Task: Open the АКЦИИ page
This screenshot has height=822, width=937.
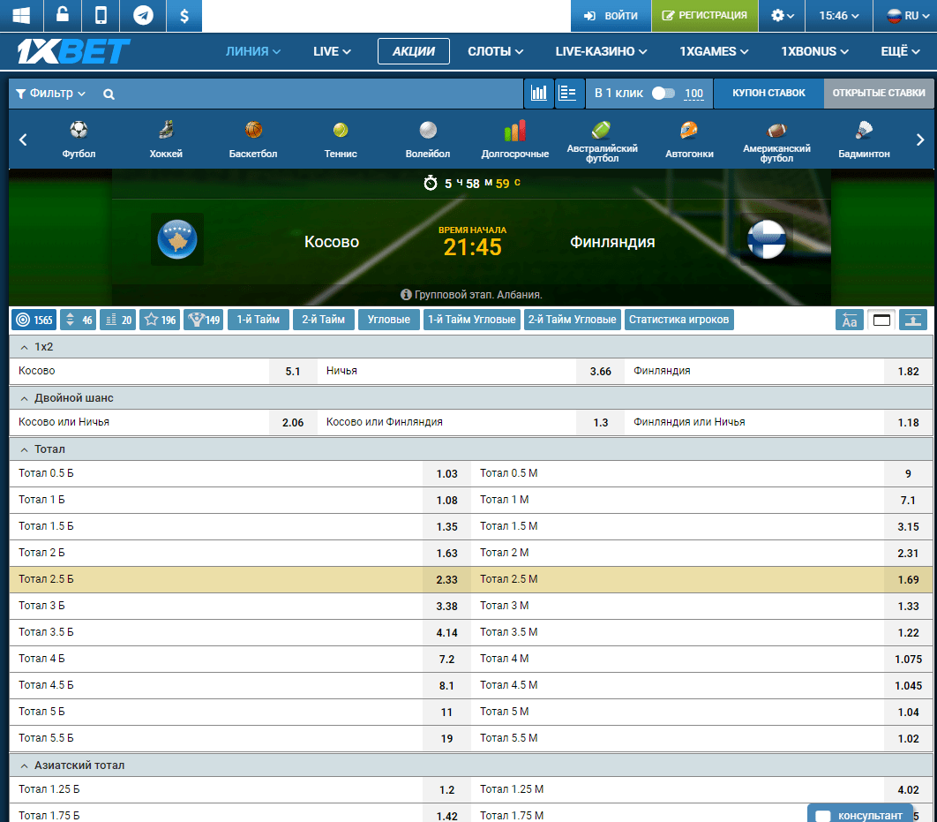Action: coord(414,51)
